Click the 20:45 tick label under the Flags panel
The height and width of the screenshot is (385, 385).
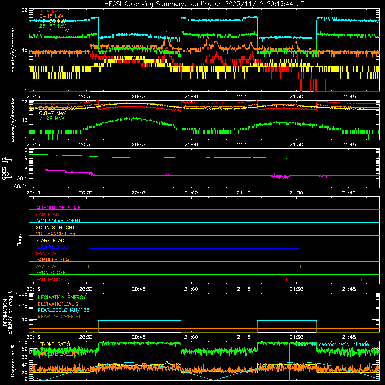click(x=139, y=289)
